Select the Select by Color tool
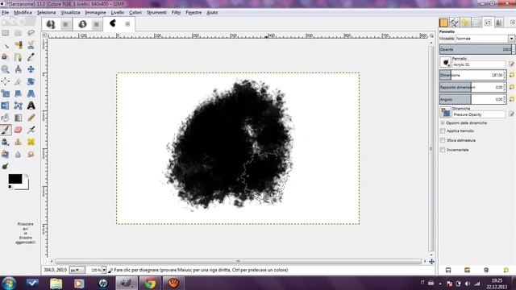Image resolution: width=516 pixels, height=290 pixels. (18, 45)
